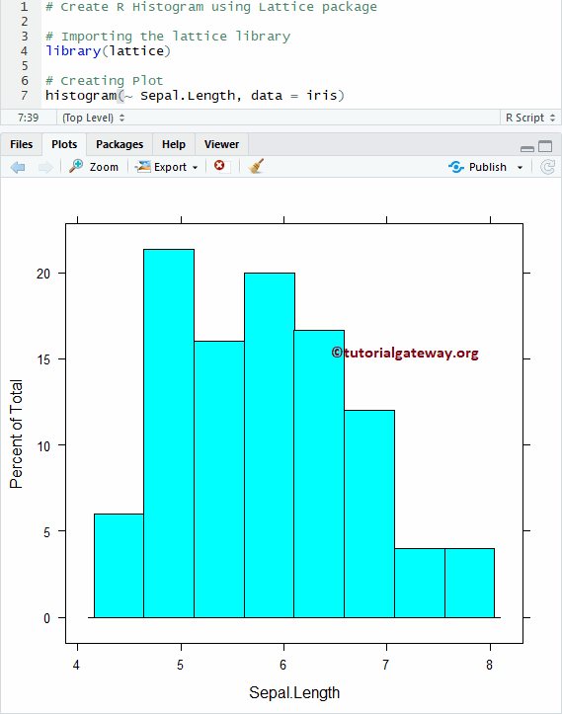Place cursor in histogram code line
Viewport: 562px width, 714px height.
pyautogui.click(x=195, y=96)
